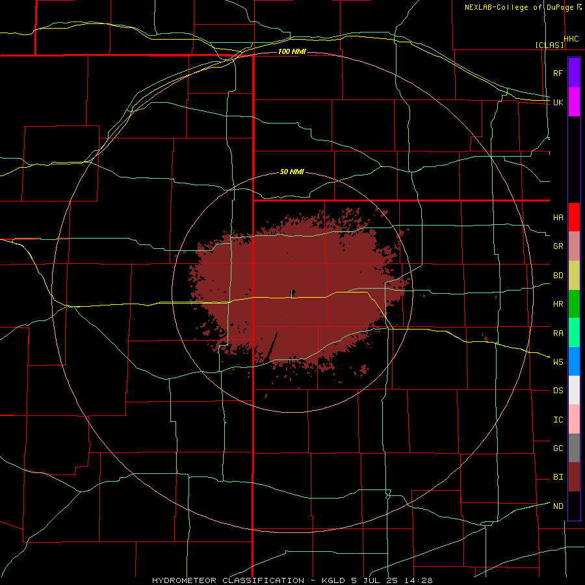Click the 50 NMI range ring label

(292, 172)
